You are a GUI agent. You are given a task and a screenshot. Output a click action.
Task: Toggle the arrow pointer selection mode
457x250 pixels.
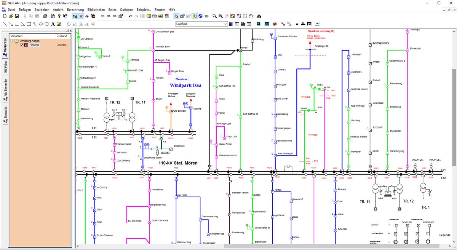pyautogui.click(x=176, y=16)
